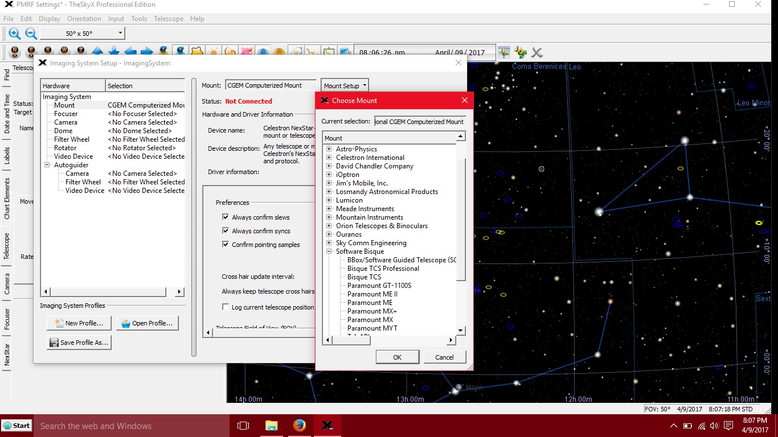Click the grayed Disconnect Telescope icon
Image resolution: width=778 pixels, height=437 pixels.
536,52
